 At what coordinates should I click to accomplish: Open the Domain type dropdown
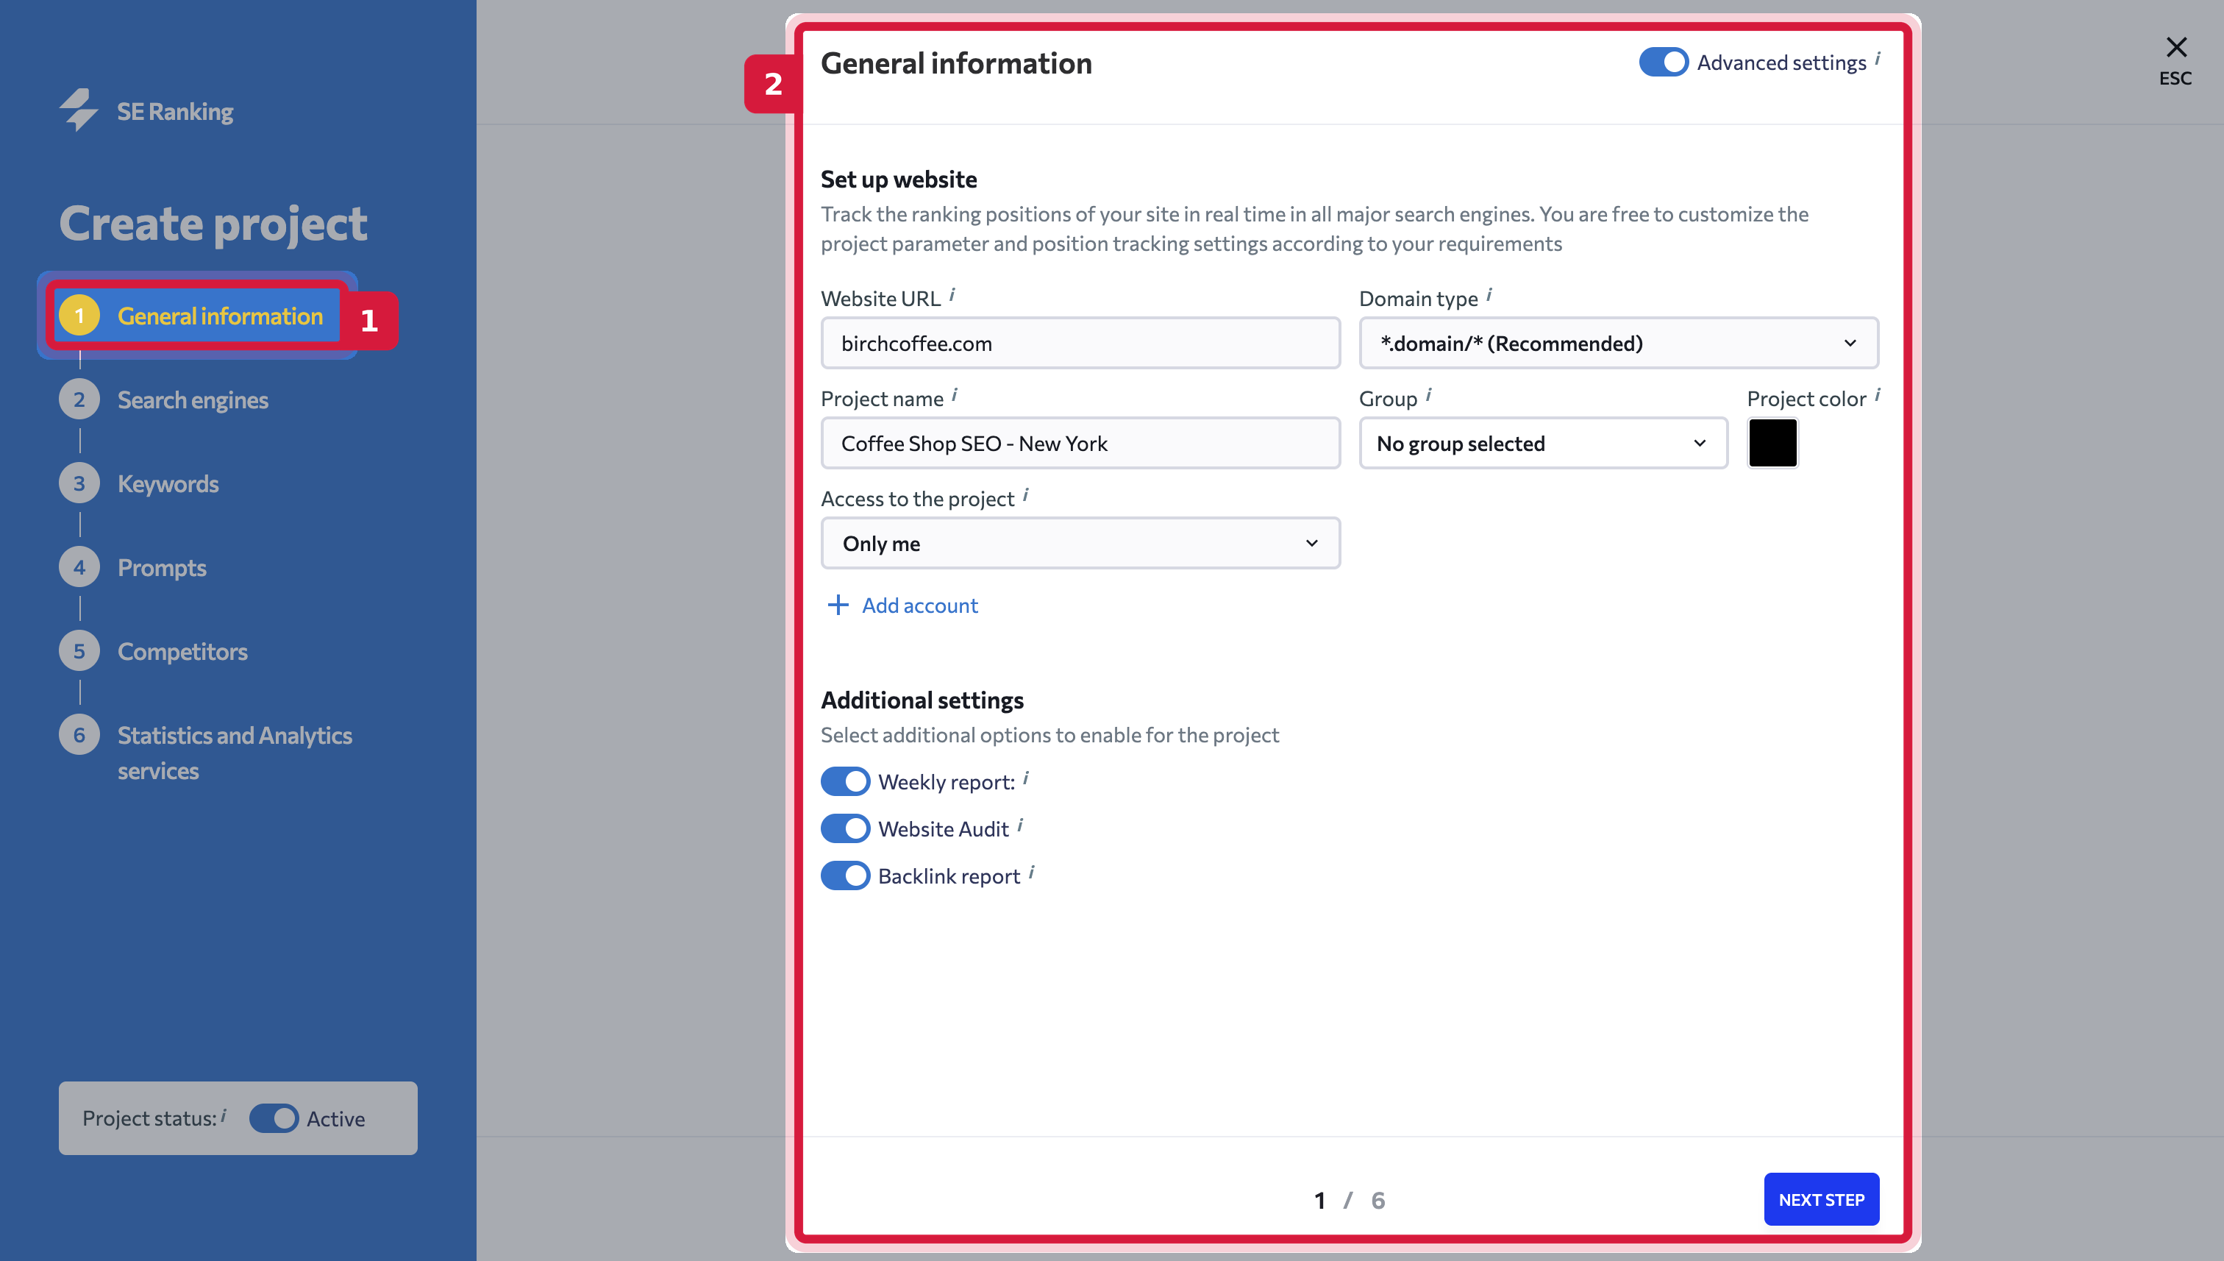tap(1619, 343)
